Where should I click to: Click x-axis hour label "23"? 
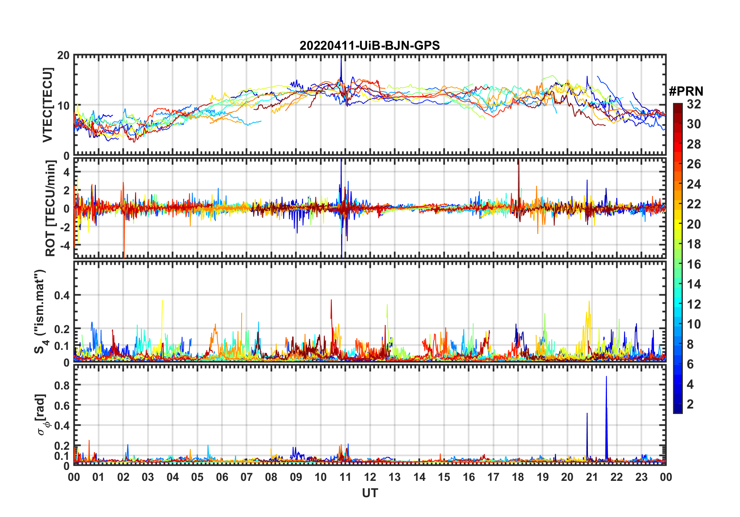click(x=641, y=477)
